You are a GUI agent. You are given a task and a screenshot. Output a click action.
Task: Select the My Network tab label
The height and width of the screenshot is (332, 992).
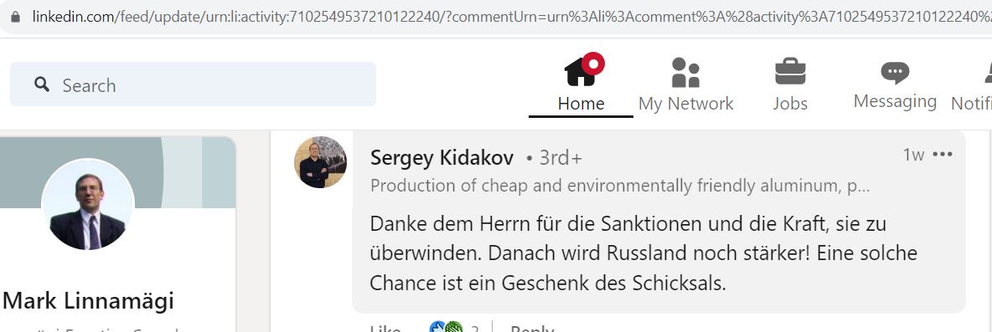tap(686, 103)
